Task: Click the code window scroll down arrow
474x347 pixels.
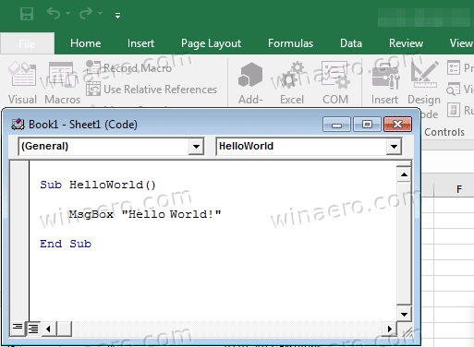Action: 404,314
